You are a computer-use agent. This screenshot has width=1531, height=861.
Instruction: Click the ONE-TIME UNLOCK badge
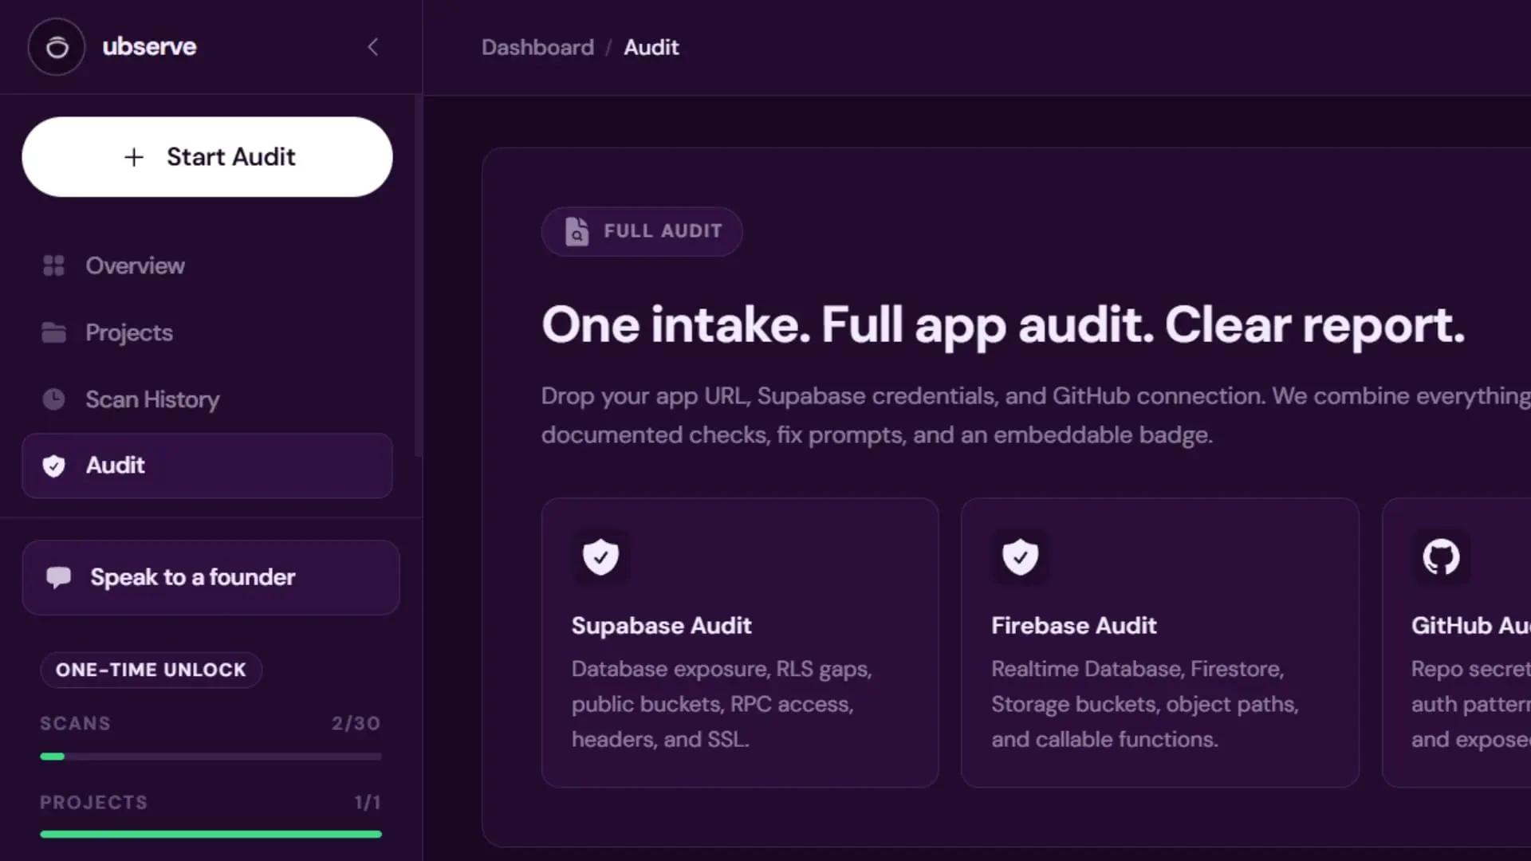(151, 670)
